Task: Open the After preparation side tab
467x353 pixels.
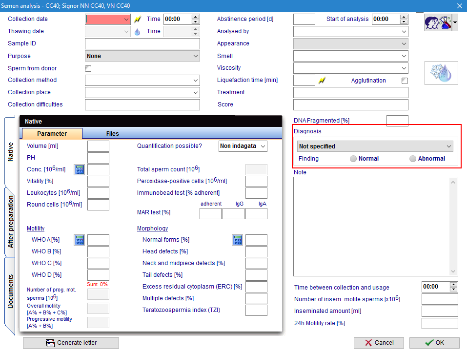Action: pyautogui.click(x=10, y=222)
